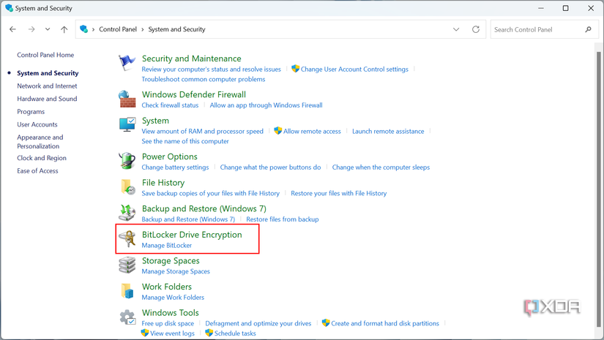Image resolution: width=604 pixels, height=340 pixels.
Task: Open Control Panel Home
Action: tap(45, 55)
